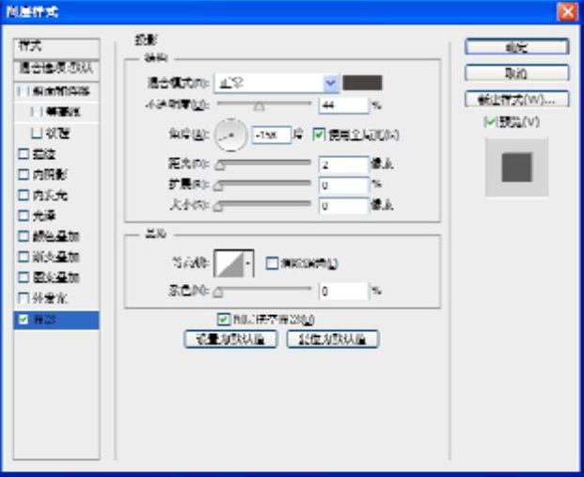Enable the Color Overlay (颜色叠加) checkbox

click(24, 236)
